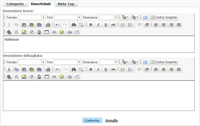Toggle underline in short description toolbar

[106, 25]
